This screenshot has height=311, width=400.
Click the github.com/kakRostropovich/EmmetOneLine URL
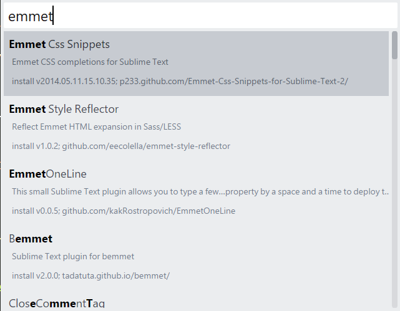tap(149, 211)
